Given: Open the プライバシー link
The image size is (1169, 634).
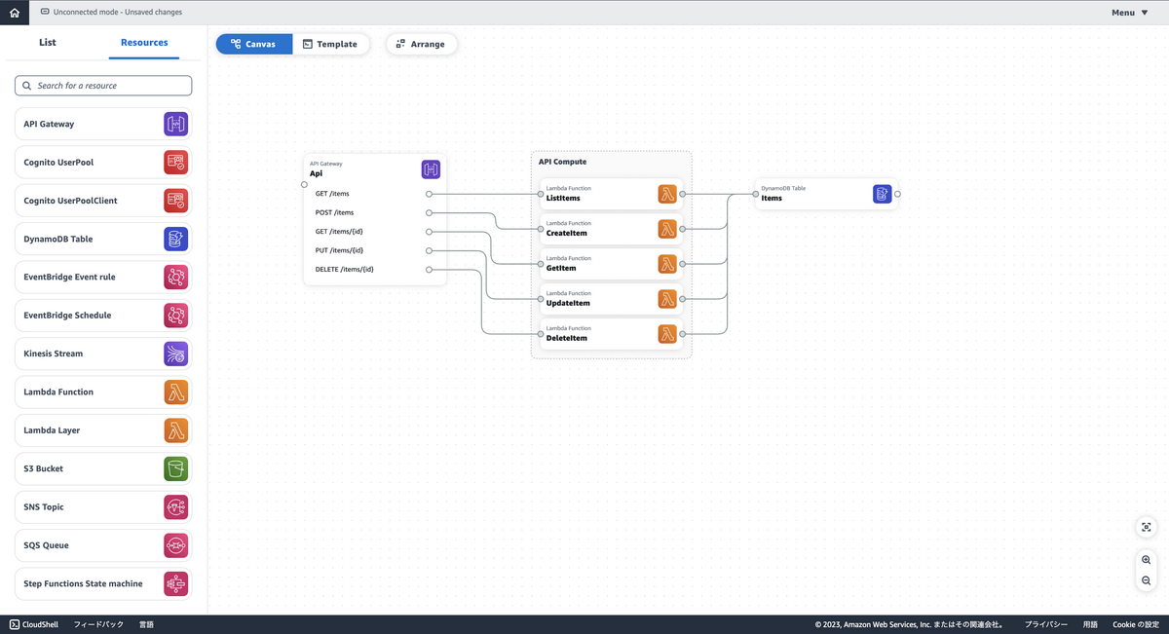Looking at the screenshot, I should pyautogui.click(x=1046, y=624).
